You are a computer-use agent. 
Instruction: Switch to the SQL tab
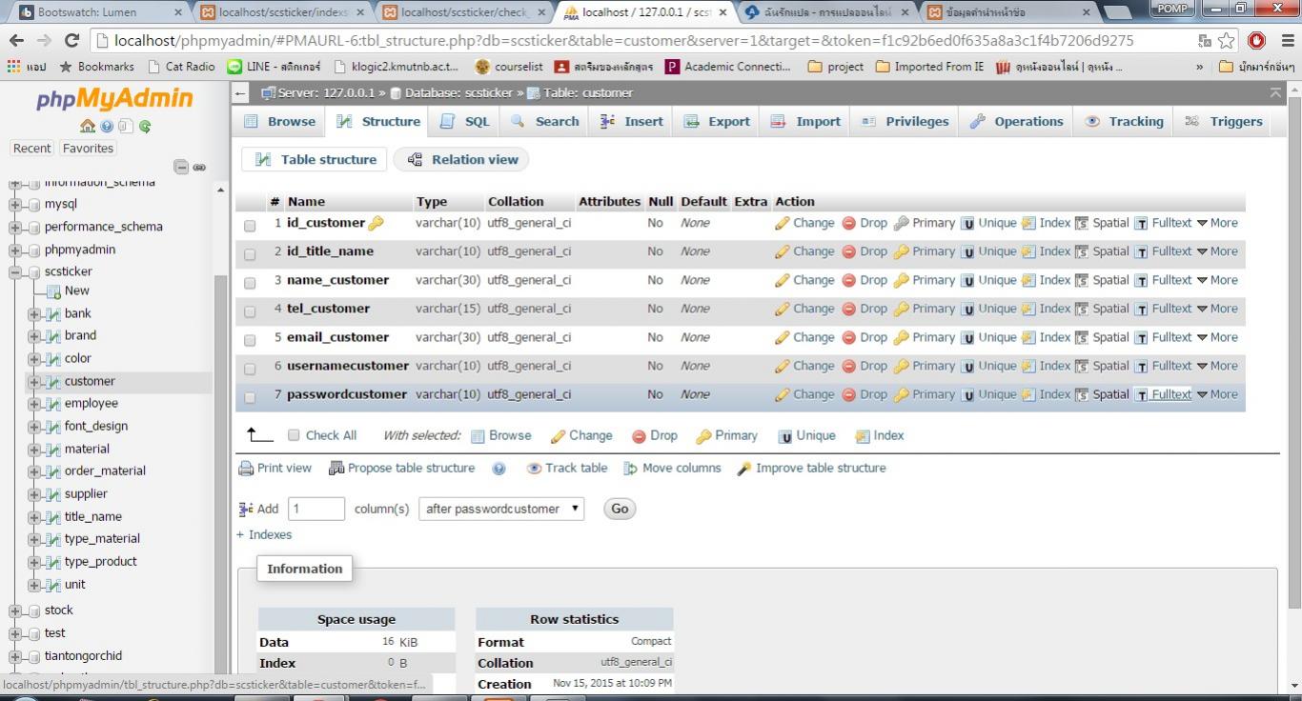pos(465,122)
